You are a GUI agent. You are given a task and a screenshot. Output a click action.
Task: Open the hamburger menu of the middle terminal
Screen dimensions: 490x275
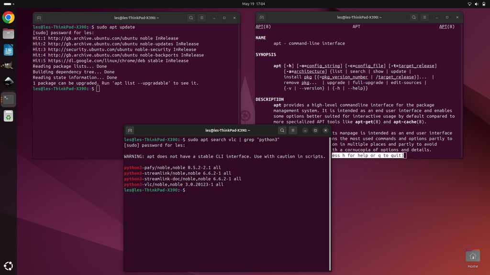pyautogui.click(x=293, y=129)
